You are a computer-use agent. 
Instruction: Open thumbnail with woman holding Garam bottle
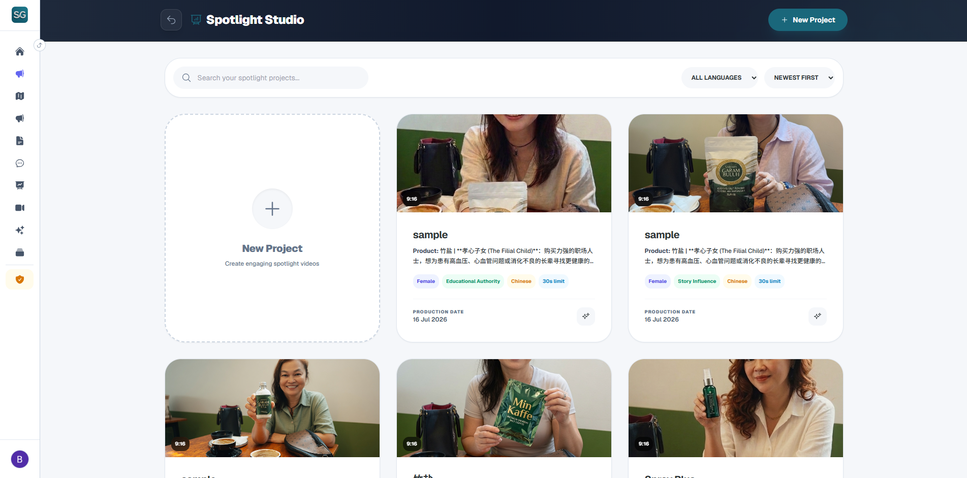(x=272, y=408)
